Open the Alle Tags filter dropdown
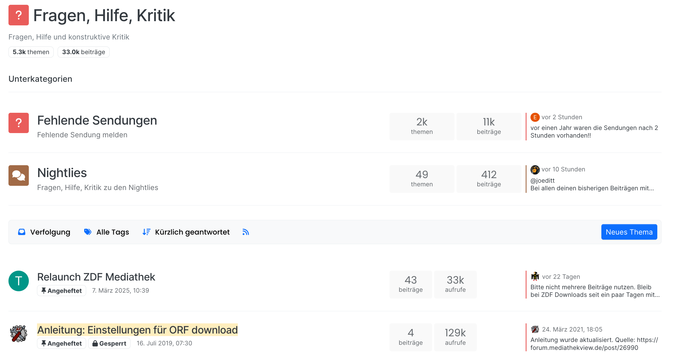 pos(107,232)
